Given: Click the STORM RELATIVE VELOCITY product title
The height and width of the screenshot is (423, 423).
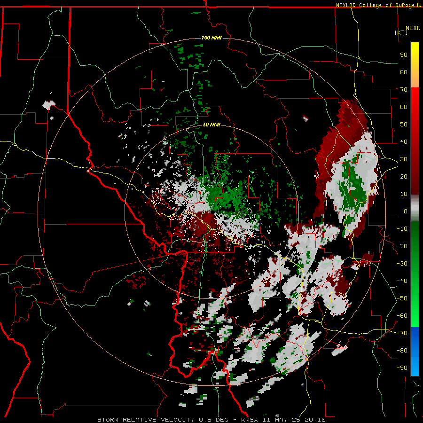Looking at the screenshot, I should [x=146, y=420].
